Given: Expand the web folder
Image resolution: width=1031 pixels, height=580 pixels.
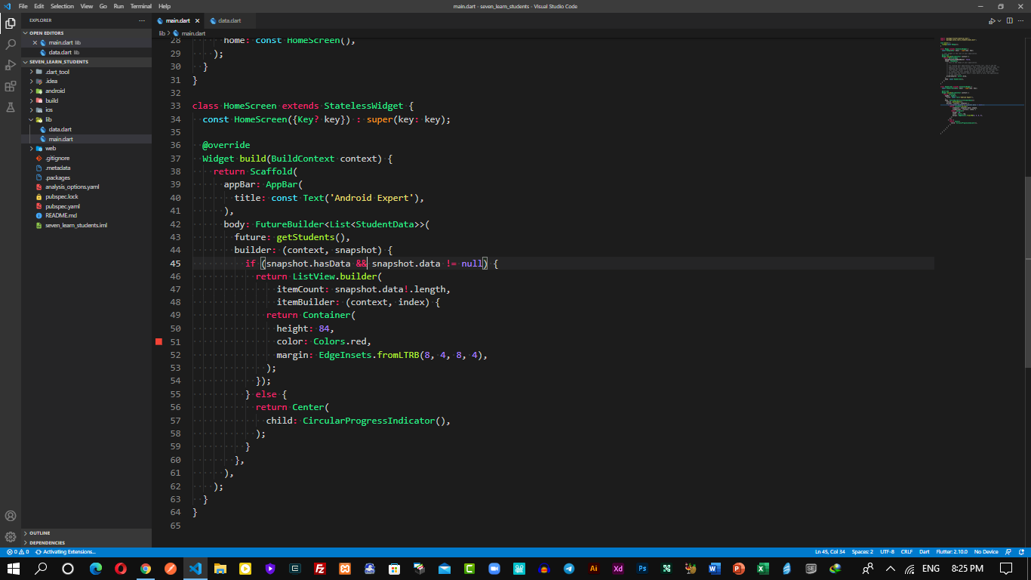Looking at the screenshot, I should point(86,149).
